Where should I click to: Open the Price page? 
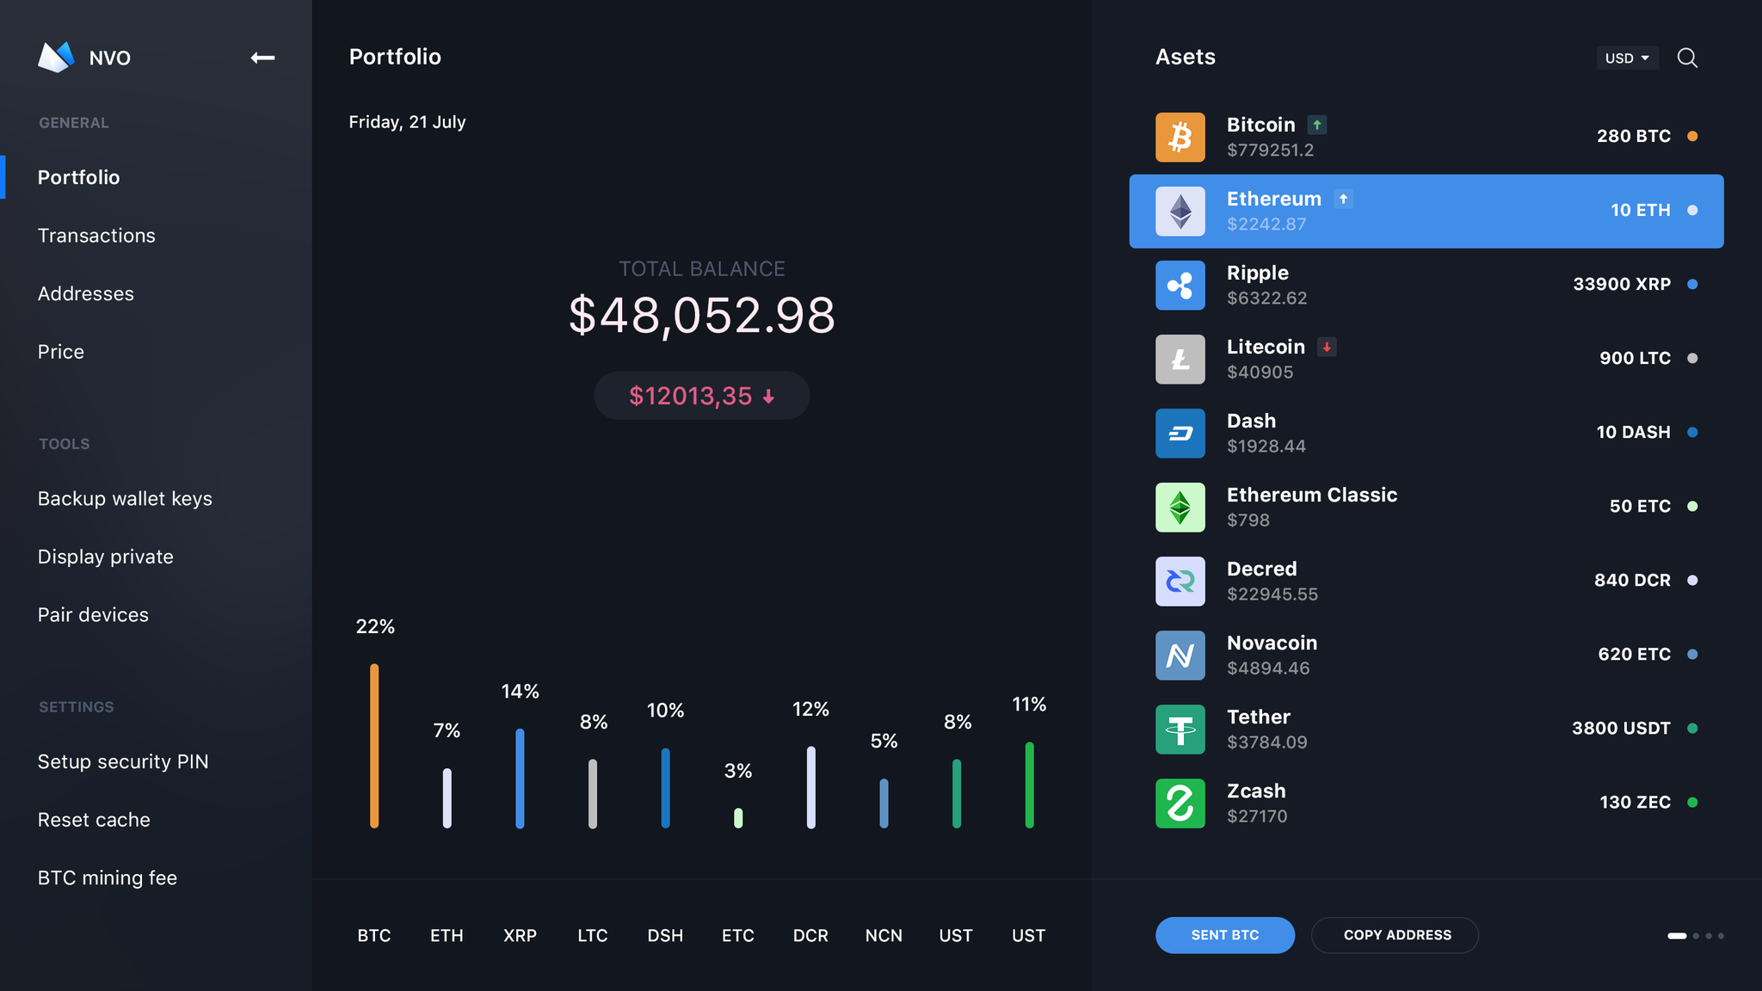tap(61, 352)
